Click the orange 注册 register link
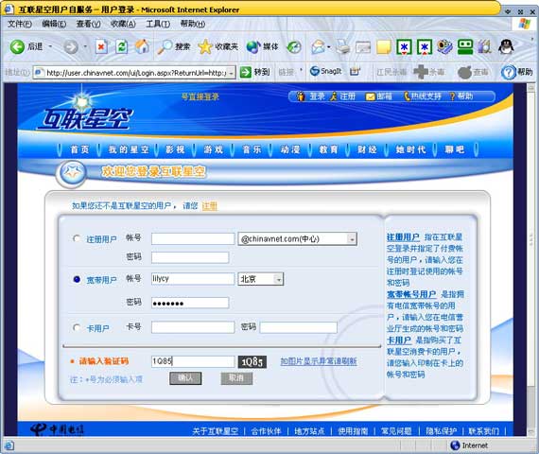539x454 pixels. pyautogui.click(x=209, y=206)
